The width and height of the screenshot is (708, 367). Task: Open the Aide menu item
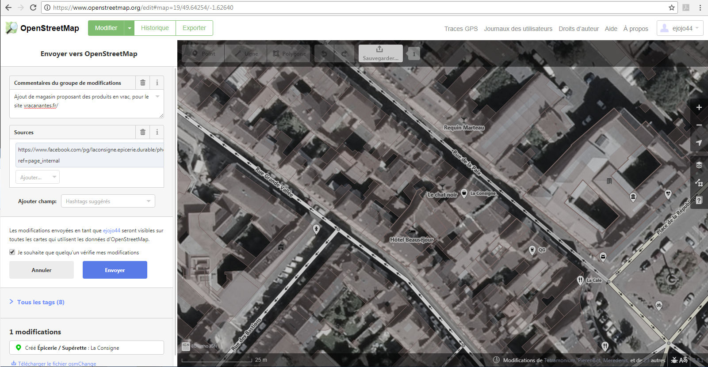point(611,29)
